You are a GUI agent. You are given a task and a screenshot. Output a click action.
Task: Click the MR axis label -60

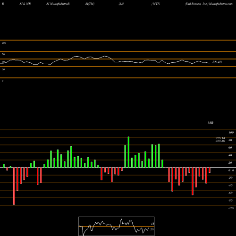pos(230,193)
